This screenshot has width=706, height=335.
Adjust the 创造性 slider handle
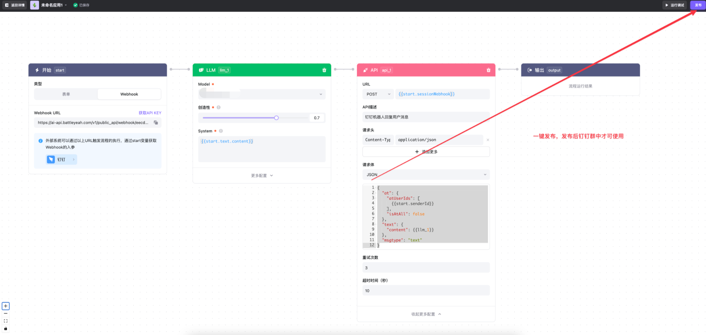[276, 118]
